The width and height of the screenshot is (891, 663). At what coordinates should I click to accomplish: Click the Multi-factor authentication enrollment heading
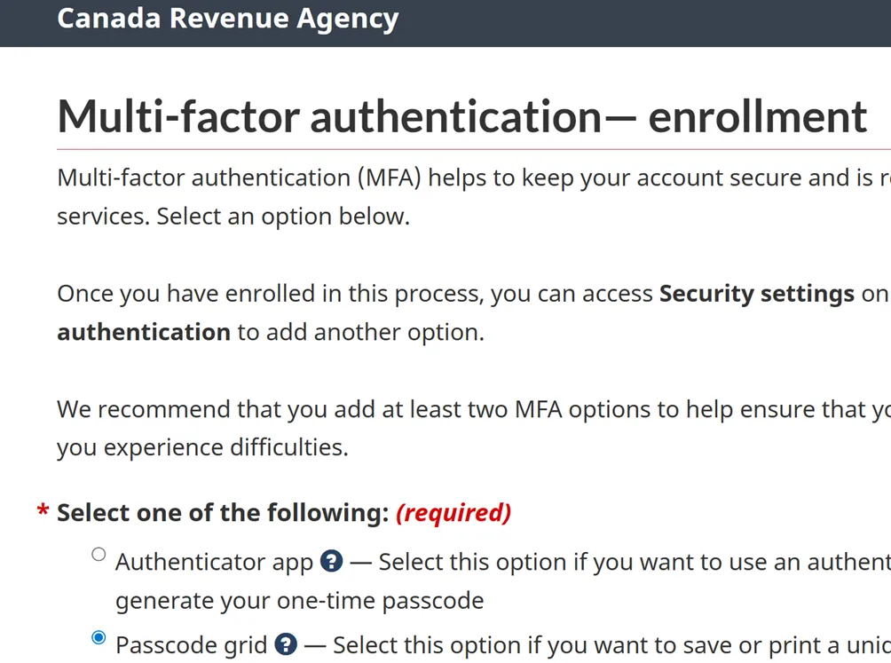[461, 116]
